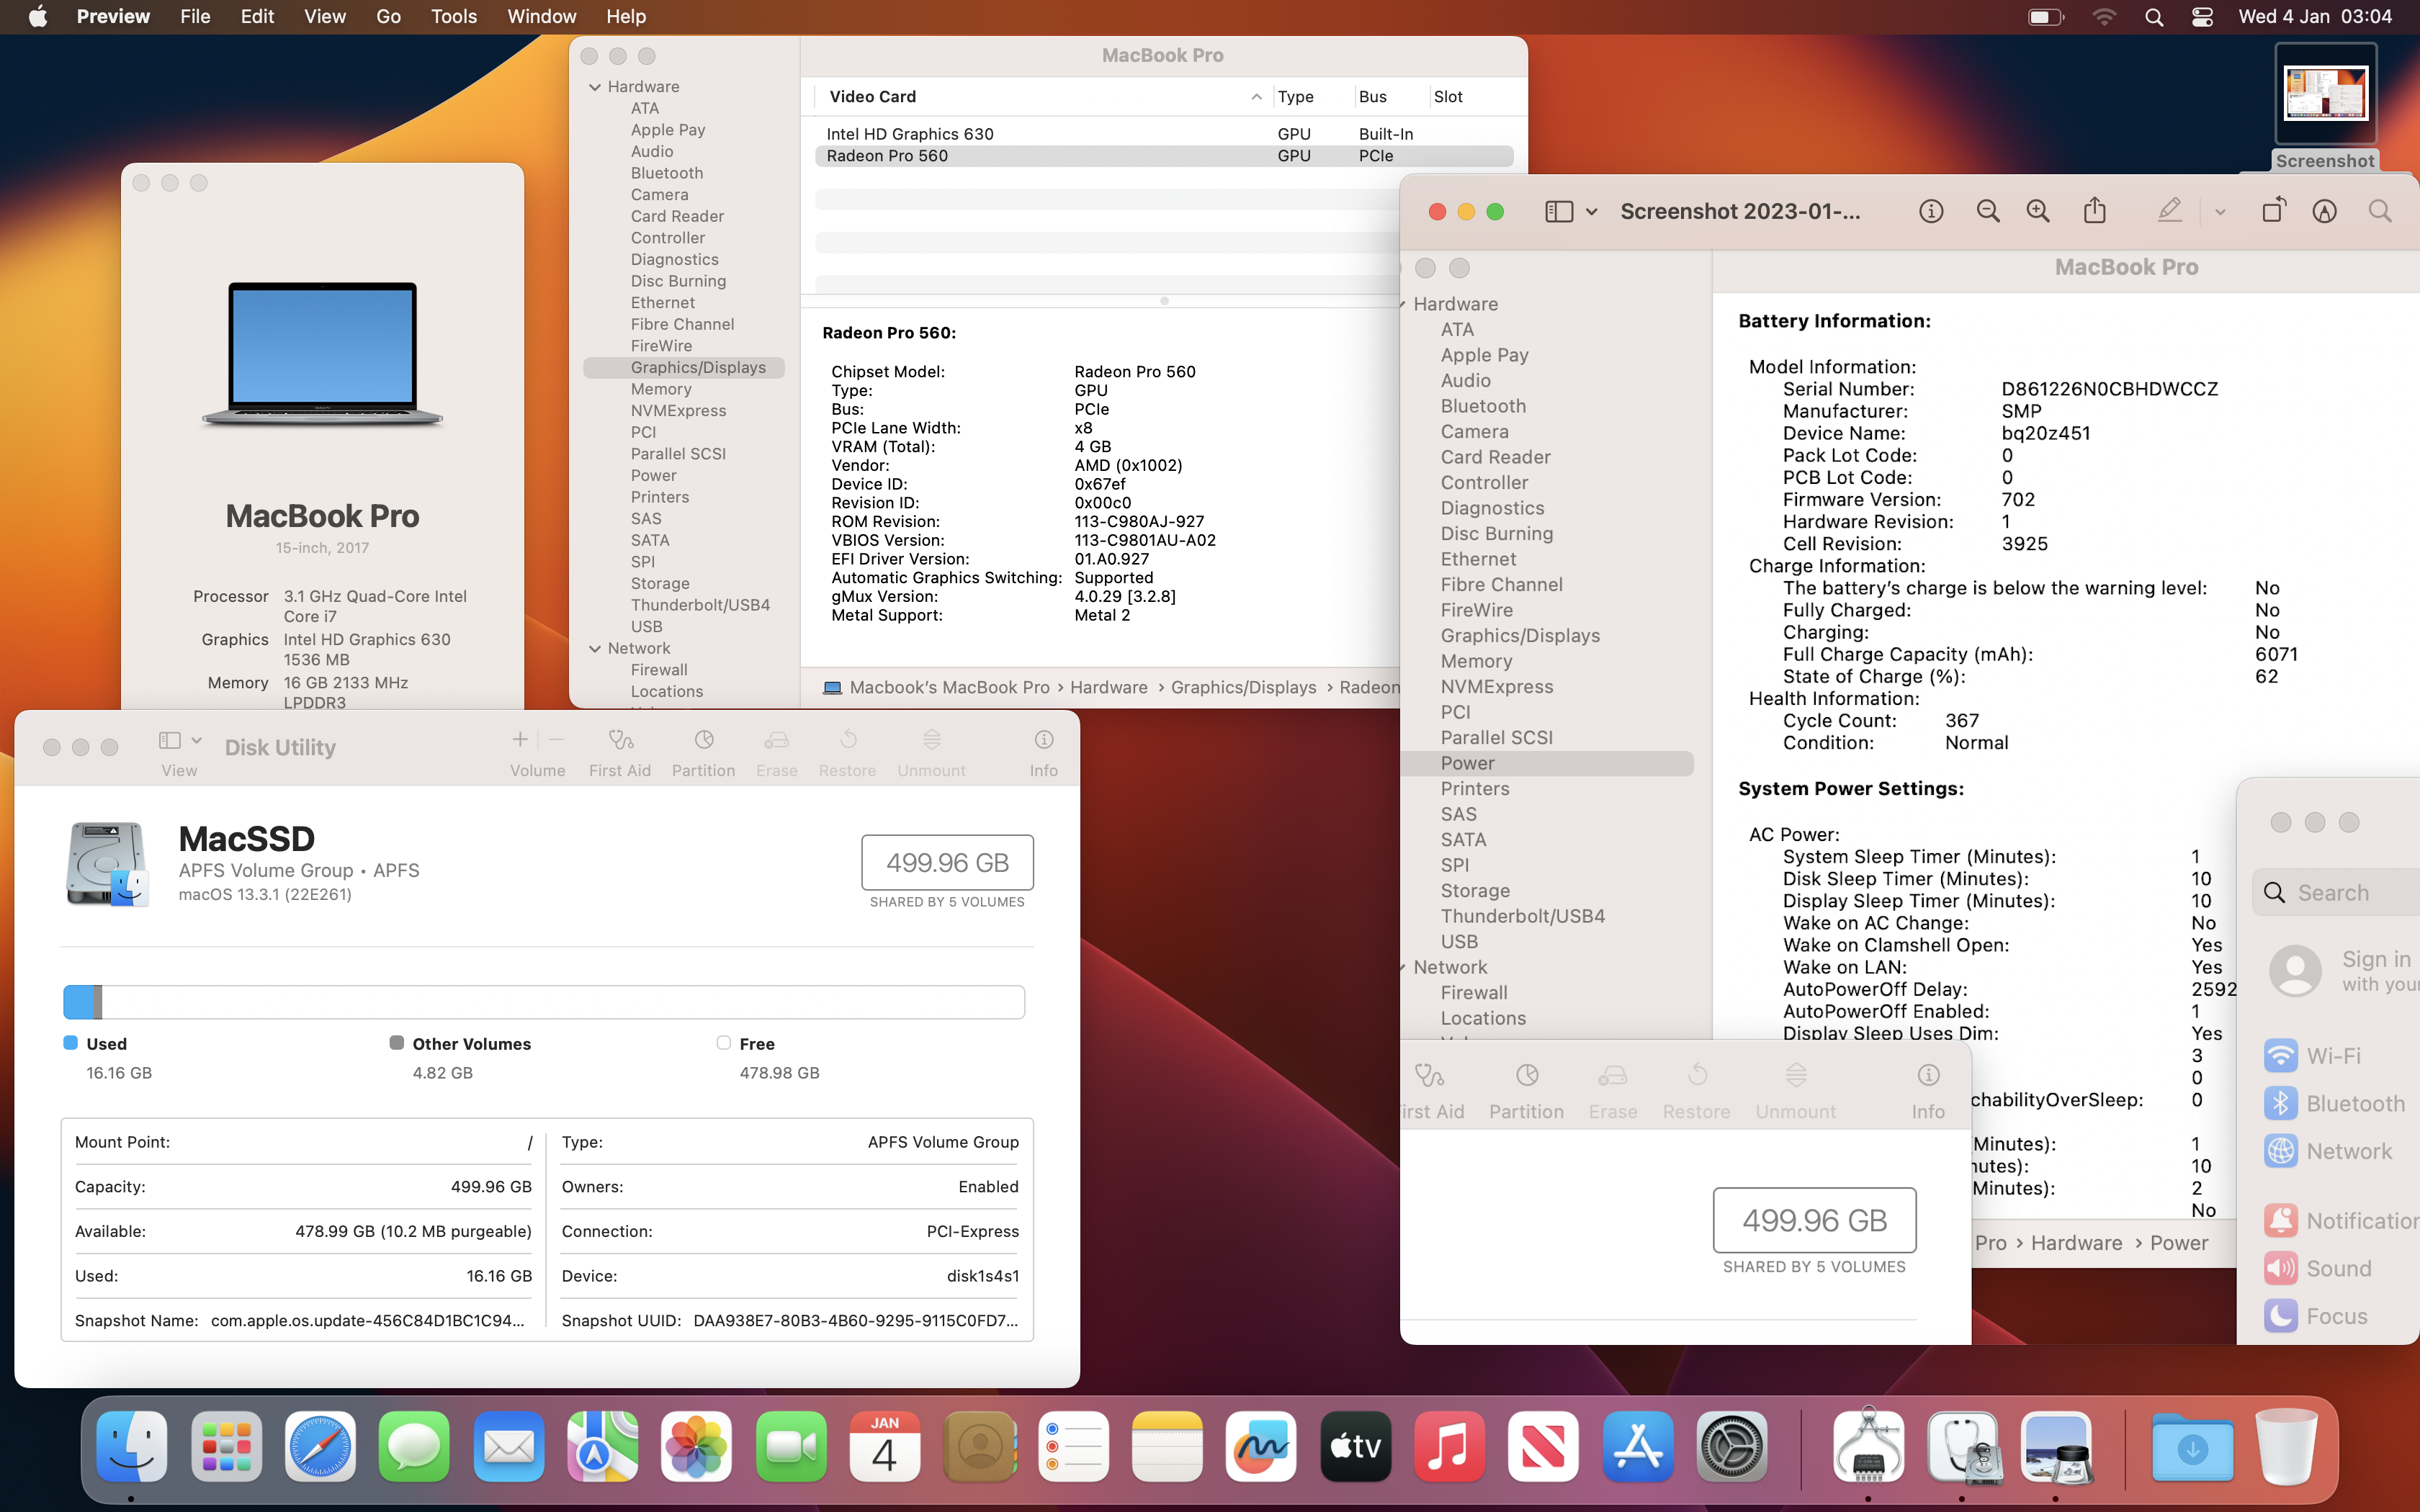
Task: Select Wi-Fi in System Settings sidebar
Action: [2312, 1055]
